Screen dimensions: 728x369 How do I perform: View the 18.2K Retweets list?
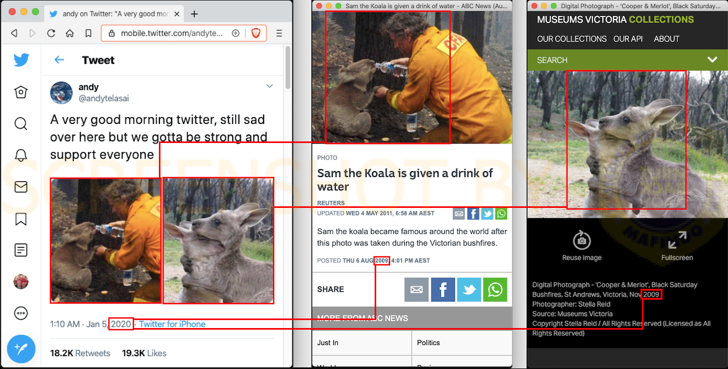(x=80, y=353)
